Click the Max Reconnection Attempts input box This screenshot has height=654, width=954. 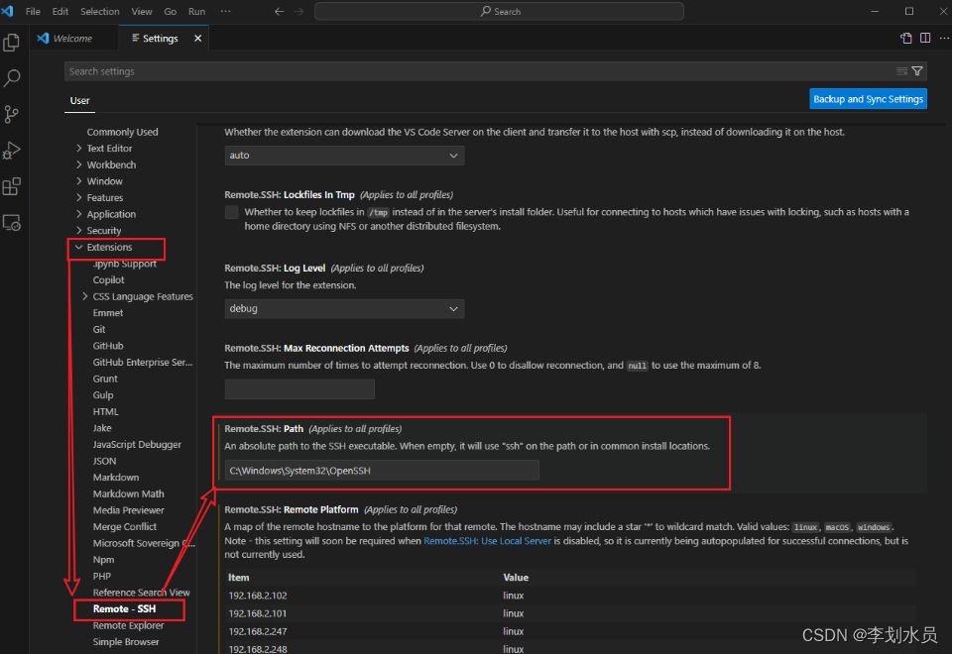299,389
